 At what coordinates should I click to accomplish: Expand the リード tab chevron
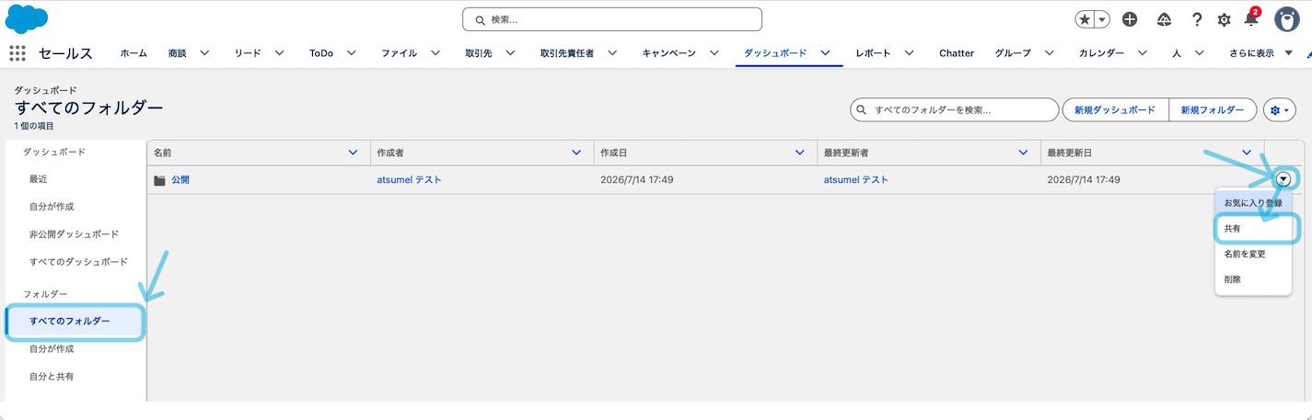(x=279, y=53)
